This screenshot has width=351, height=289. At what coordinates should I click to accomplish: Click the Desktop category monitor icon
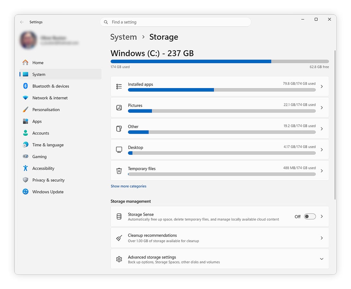coord(119,150)
